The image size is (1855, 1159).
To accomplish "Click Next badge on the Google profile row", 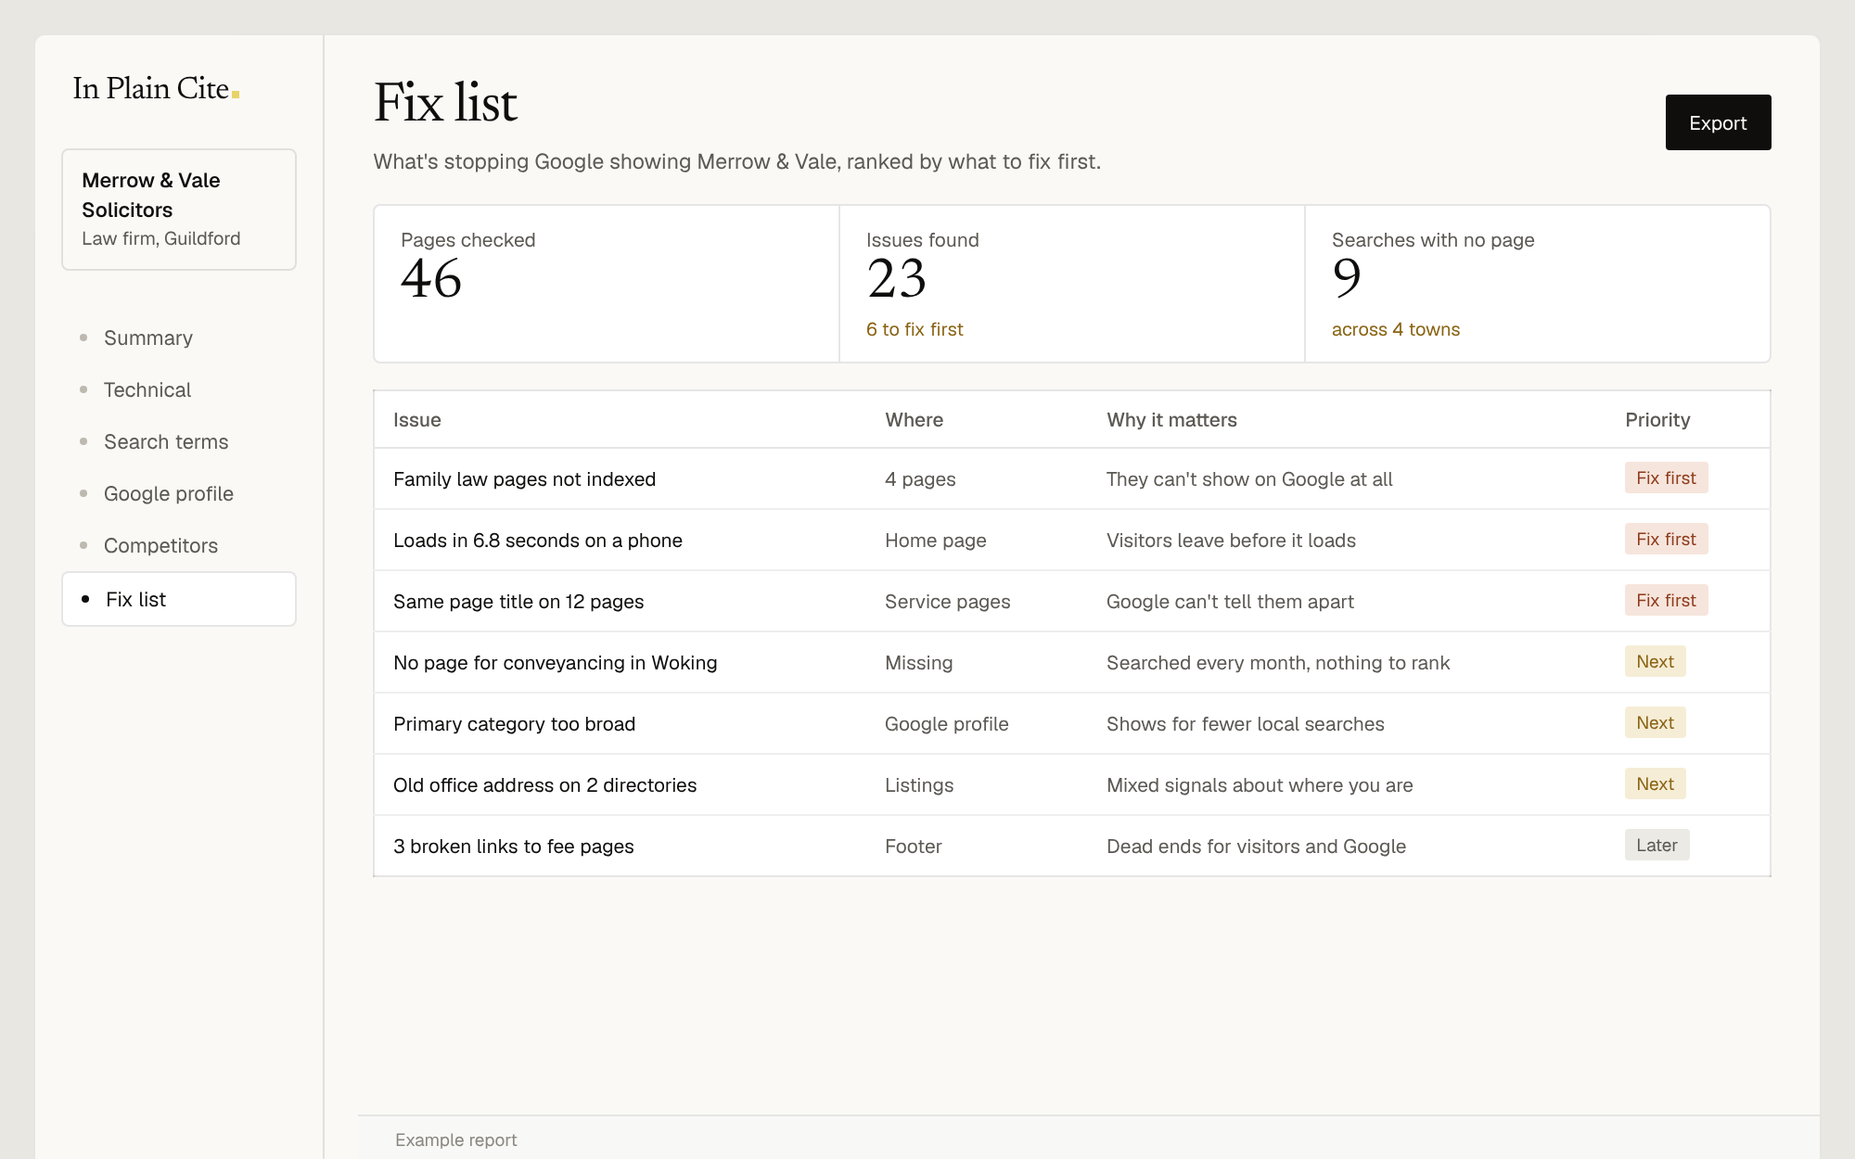I will coord(1655,723).
